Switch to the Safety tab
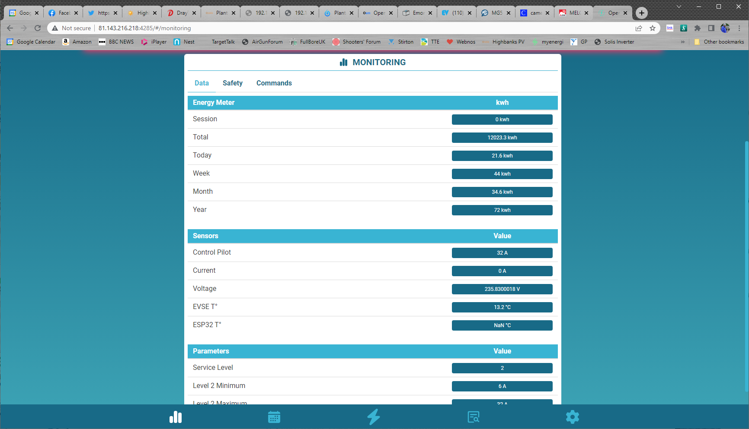This screenshot has height=429, width=749. [x=232, y=83]
